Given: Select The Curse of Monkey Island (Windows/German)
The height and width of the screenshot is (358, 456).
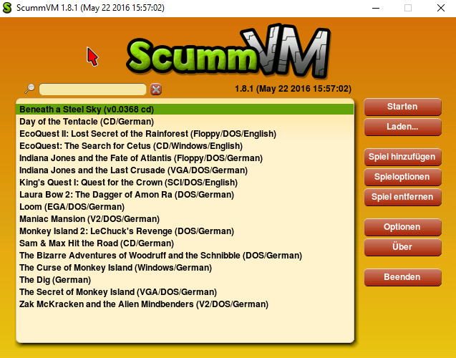Looking at the screenshot, I should click(185, 268).
